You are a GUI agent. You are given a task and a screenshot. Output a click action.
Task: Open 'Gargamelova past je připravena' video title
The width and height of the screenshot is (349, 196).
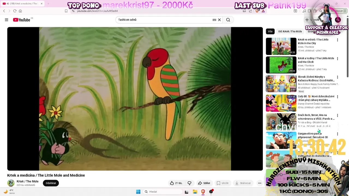pyautogui.click(x=313, y=136)
